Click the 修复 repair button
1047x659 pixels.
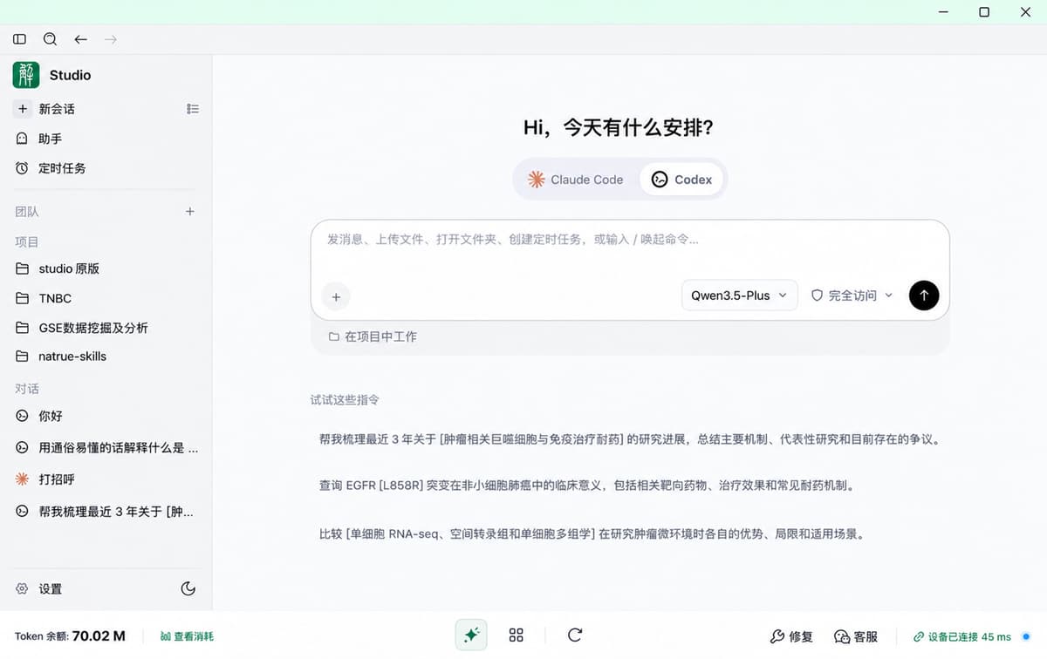point(791,636)
